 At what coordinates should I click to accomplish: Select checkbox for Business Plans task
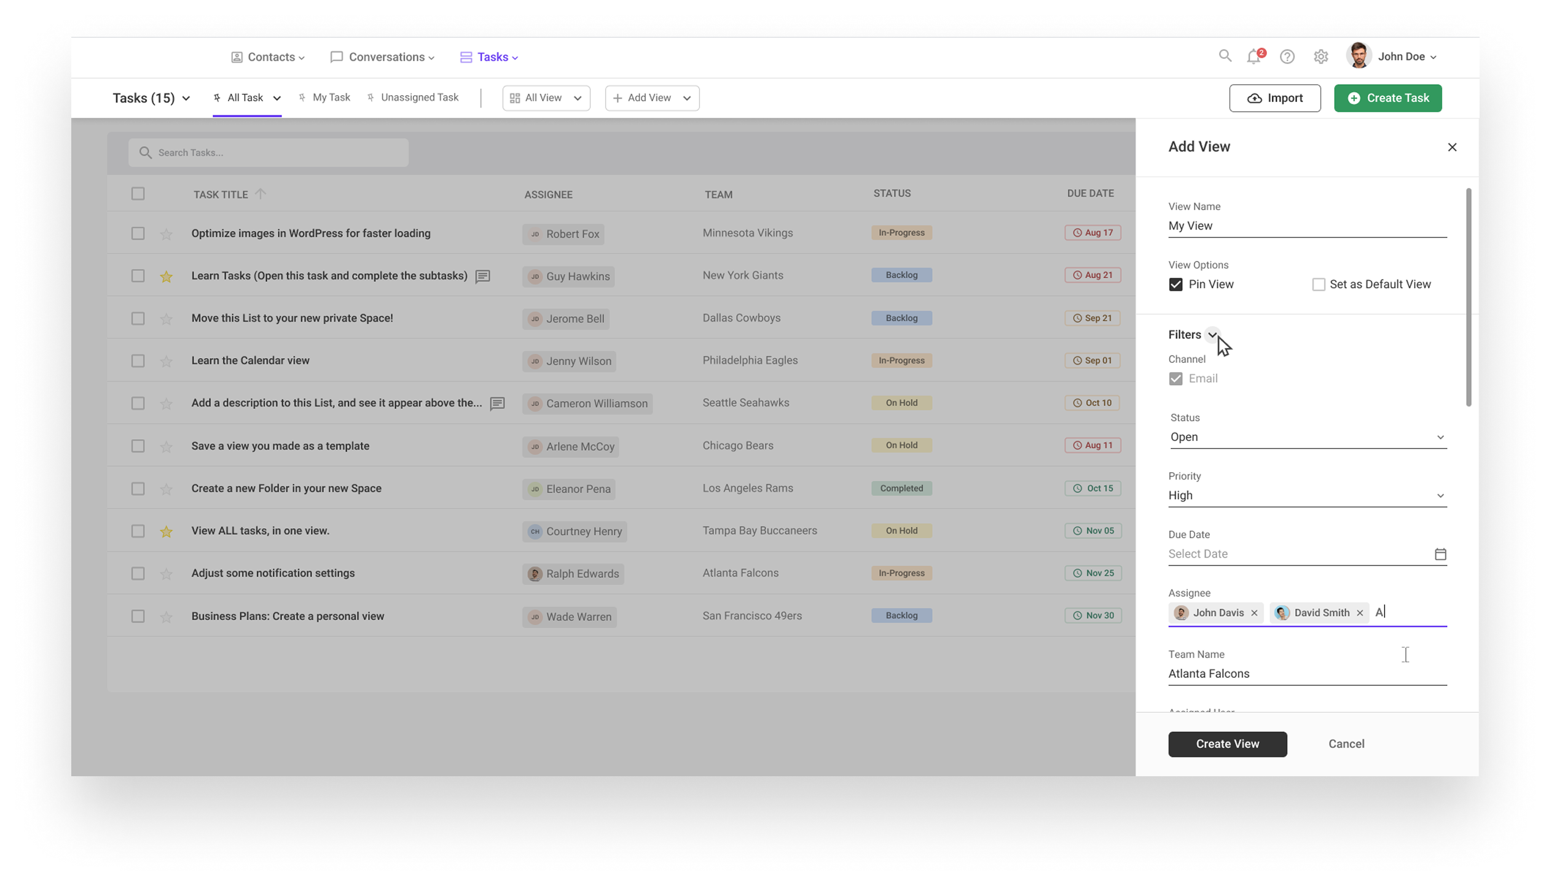tap(138, 616)
